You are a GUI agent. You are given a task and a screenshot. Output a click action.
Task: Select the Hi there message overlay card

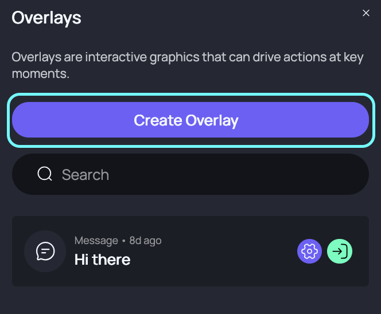[190, 251]
